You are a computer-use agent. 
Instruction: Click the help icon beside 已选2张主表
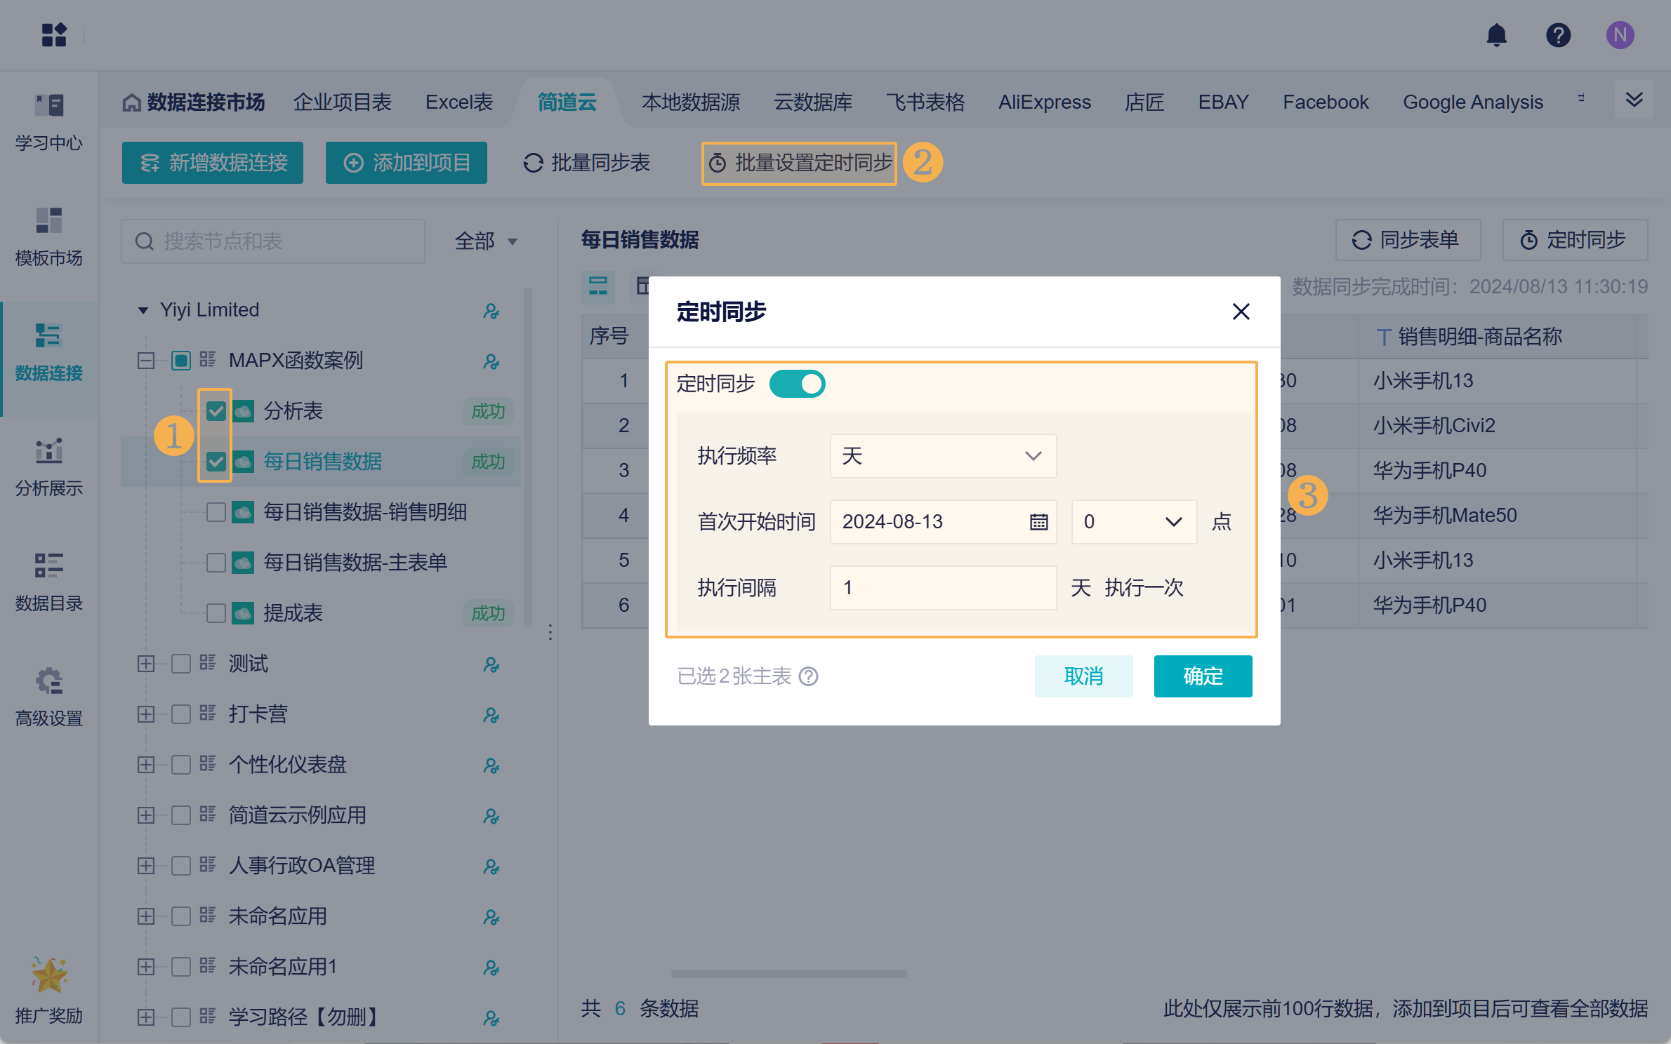[809, 676]
